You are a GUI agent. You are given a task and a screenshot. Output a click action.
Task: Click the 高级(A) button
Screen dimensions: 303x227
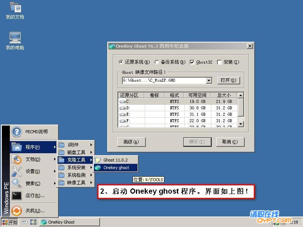[x=131, y=142]
